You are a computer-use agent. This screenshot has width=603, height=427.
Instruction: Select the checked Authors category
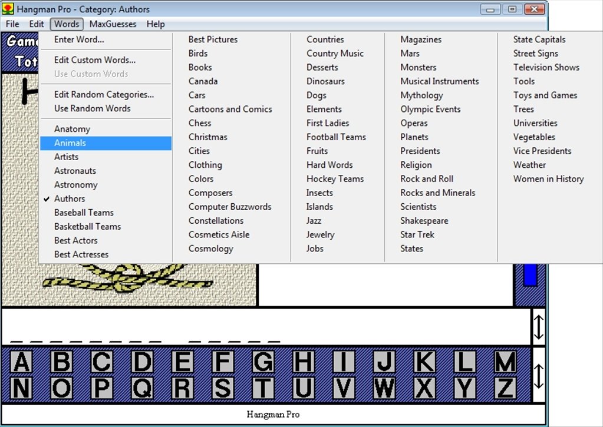[x=106, y=198]
